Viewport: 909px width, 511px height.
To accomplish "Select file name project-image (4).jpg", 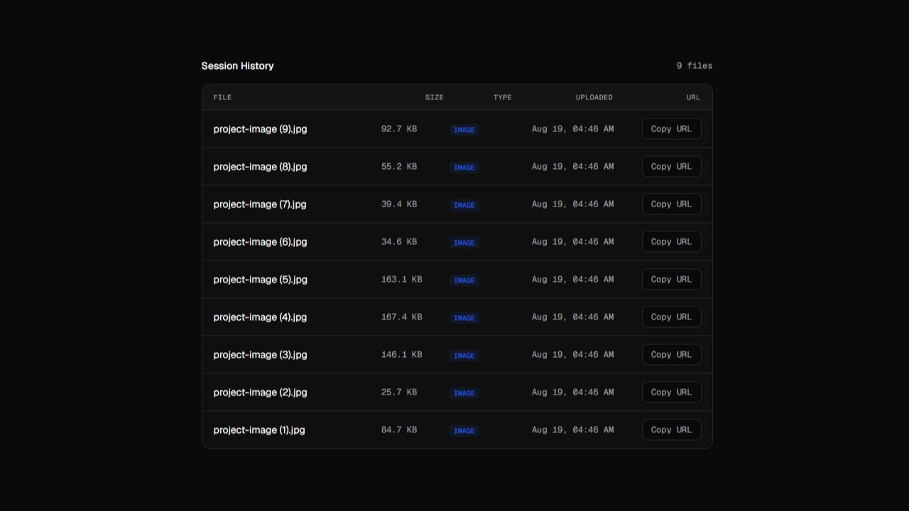I will click(x=260, y=317).
